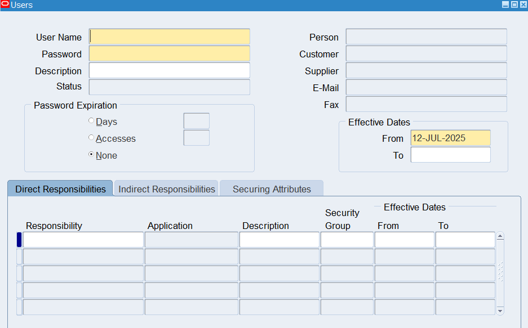Open the Securing Attributes tab
Screen dimensions: 528x328
[x=272, y=189]
